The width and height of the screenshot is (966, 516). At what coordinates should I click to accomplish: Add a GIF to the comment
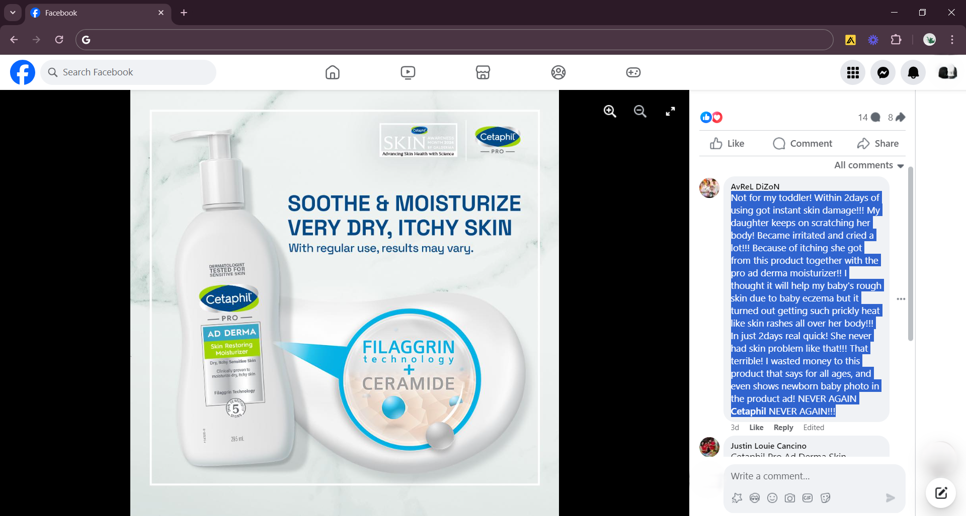click(x=808, y=498)
